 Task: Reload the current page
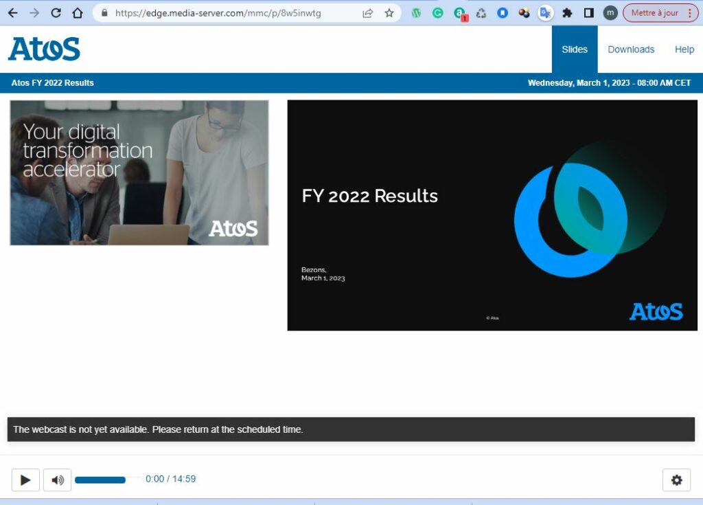[x=56, y=13]
